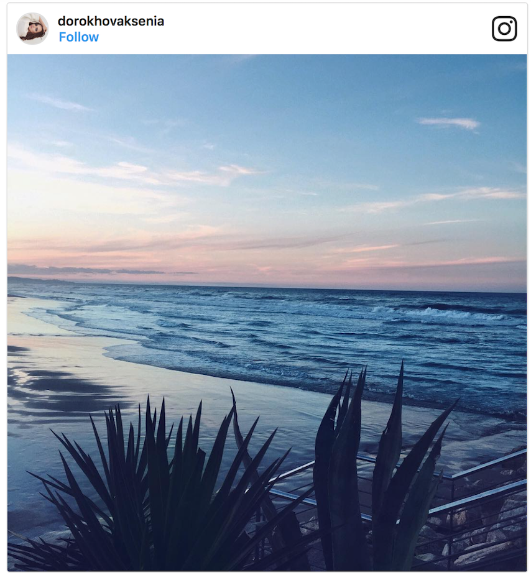Click the dorokhovaksenia profile avatar

point(32,29)
